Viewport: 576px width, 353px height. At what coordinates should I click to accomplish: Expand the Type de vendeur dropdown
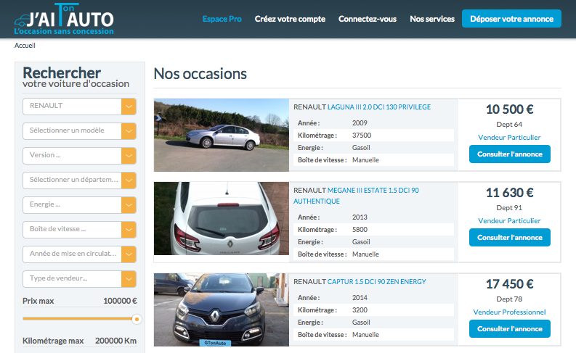(79, 279)
